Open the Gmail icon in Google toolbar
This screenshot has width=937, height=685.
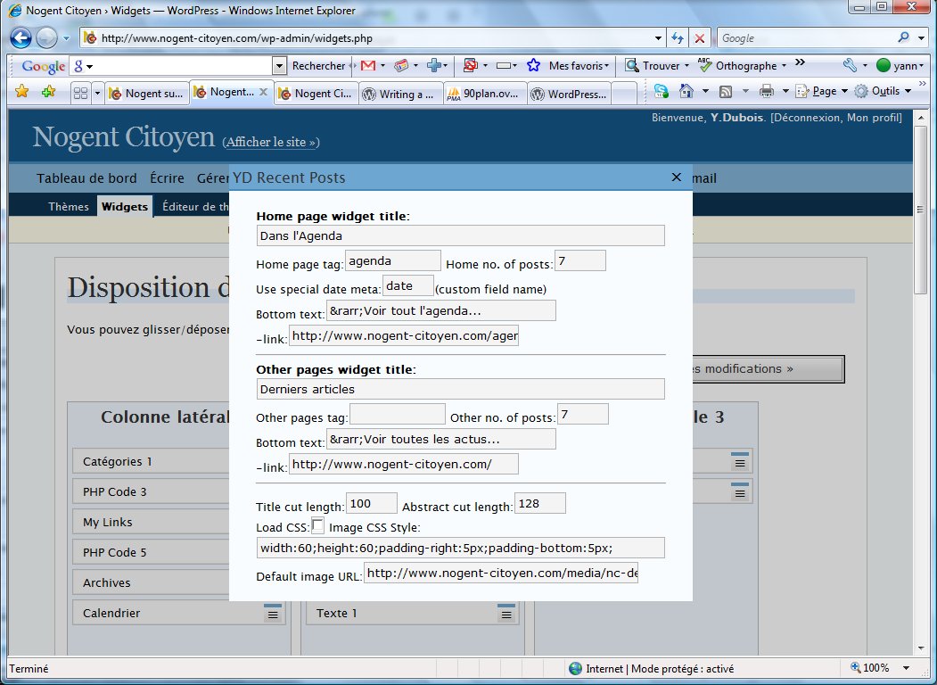(368, 65)
